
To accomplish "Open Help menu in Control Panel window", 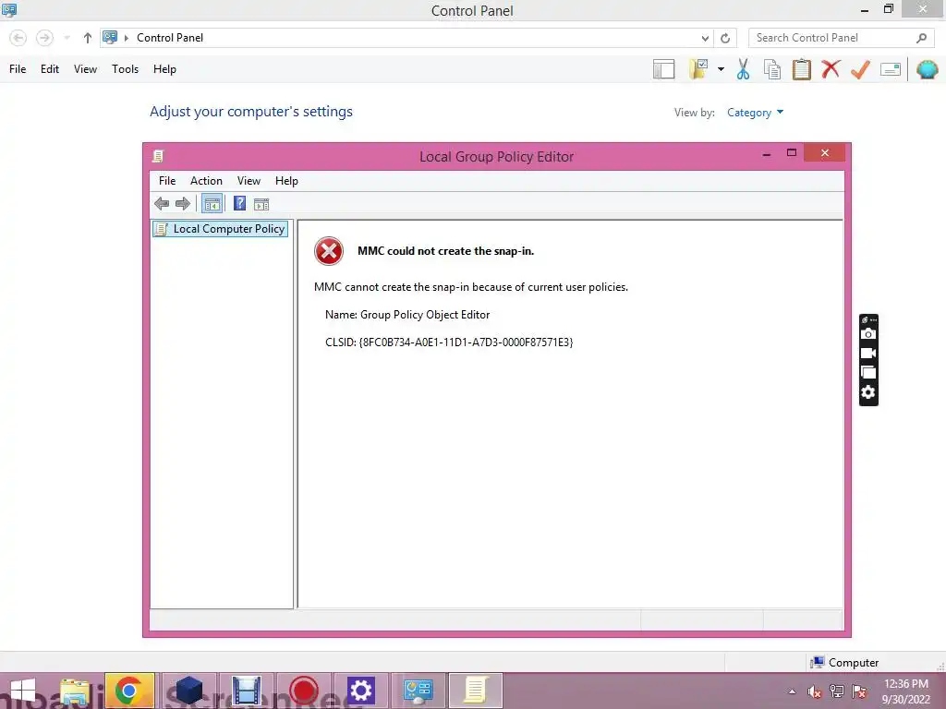I will click(164, 69).
